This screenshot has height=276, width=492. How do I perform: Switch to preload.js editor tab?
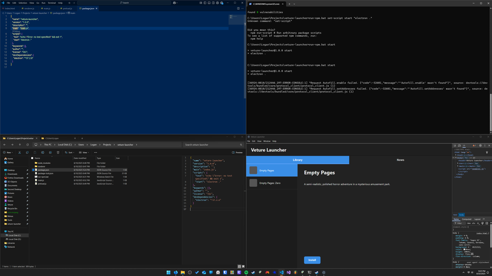coord(67,8)
